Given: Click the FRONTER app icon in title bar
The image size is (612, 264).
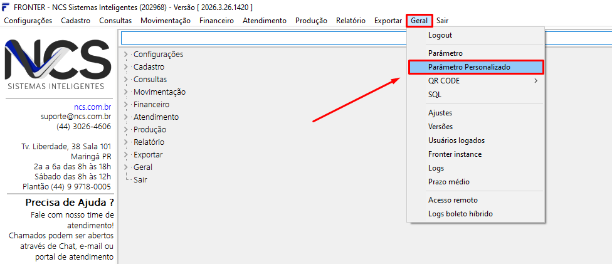Looking at the screenshot, I should [x=6, y=8].
